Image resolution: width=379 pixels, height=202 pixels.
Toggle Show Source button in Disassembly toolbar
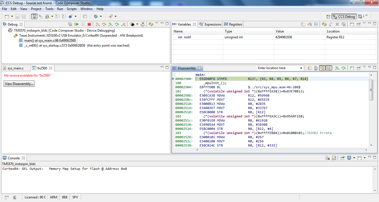tap(329, 68)
